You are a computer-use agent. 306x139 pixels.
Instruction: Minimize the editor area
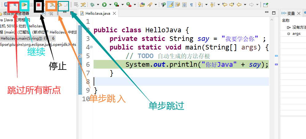pos(267,12)
